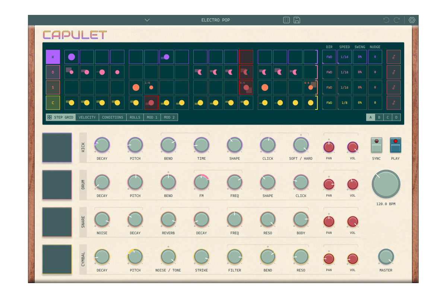This screenshot has width=447, height=298.
Task: Click the redo arrow icon
Action: (397, 20)
